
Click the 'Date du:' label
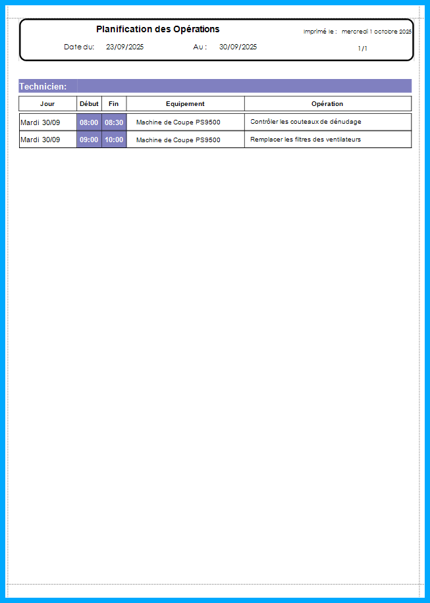(79, 47)
